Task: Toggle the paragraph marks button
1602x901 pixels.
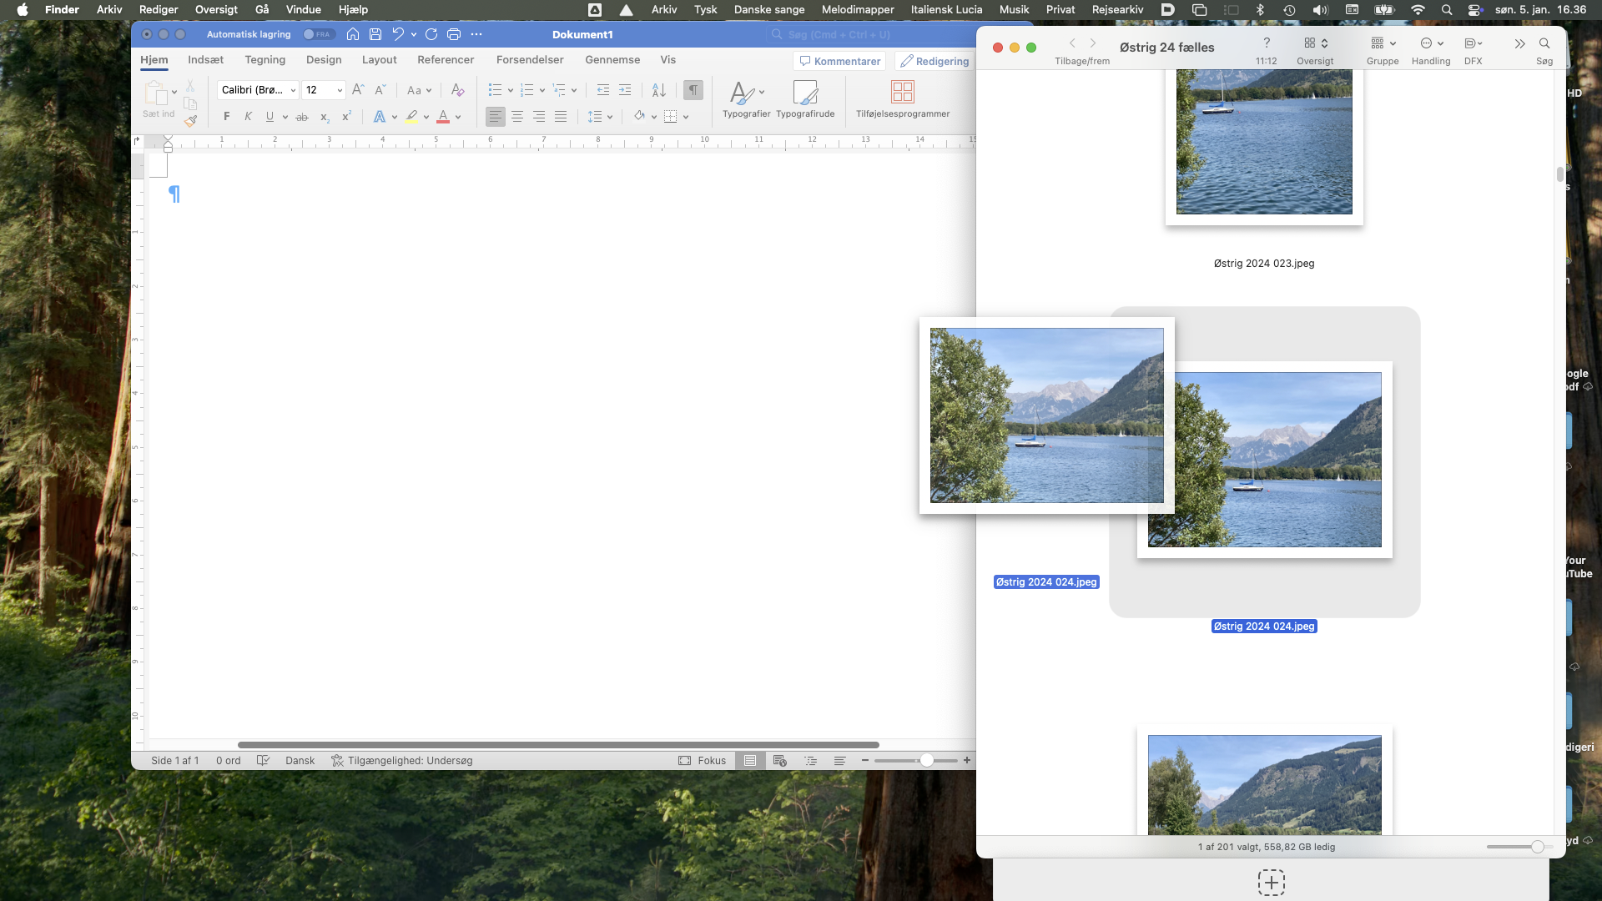Action: [693, 90]
